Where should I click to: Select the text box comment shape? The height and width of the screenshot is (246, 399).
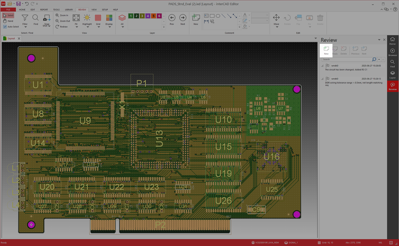coord(206,16)
